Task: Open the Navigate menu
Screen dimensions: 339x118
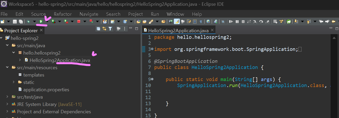Action: click(x=89, y=14)
